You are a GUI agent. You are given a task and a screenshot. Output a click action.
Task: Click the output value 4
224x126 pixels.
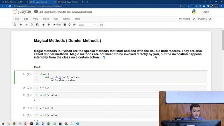point(35,100)
